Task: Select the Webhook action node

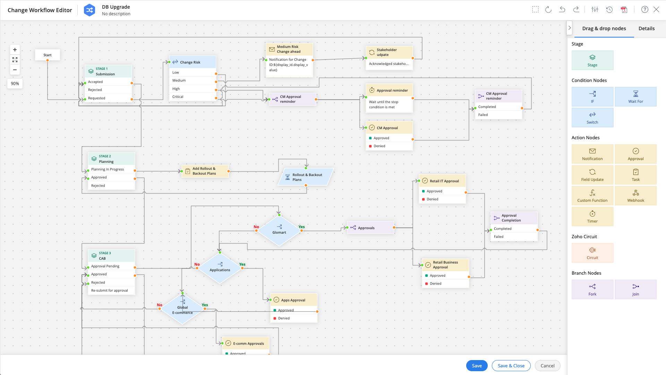Action: (635, 195)
